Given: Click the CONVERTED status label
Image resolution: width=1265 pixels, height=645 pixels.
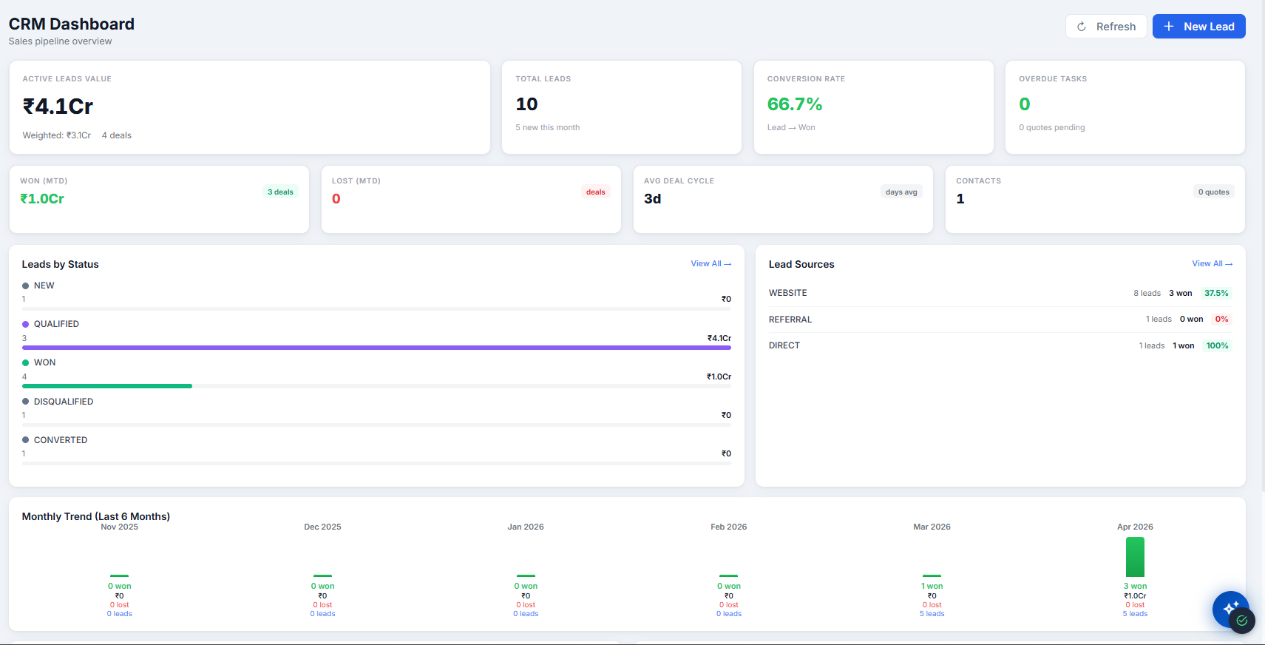Looking at the screenshot, I should [x=61, y=440].
